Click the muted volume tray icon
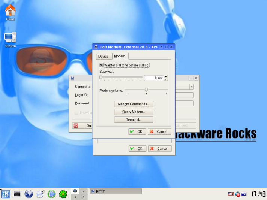The width and height of the screenshot is (267, 200). click(x=237, y=194)
